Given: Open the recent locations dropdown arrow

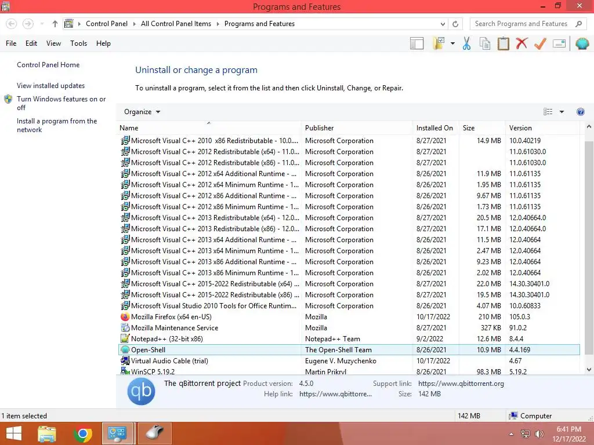Looking at the screenshot, I should [x=42, y=24].
